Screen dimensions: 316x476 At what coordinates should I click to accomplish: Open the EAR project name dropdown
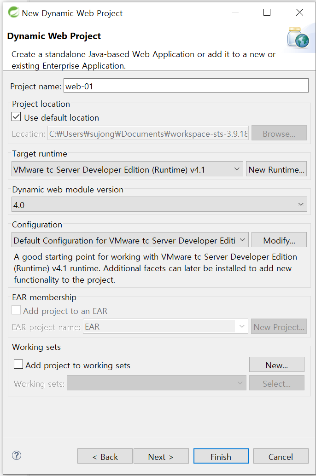pos(165,326)
